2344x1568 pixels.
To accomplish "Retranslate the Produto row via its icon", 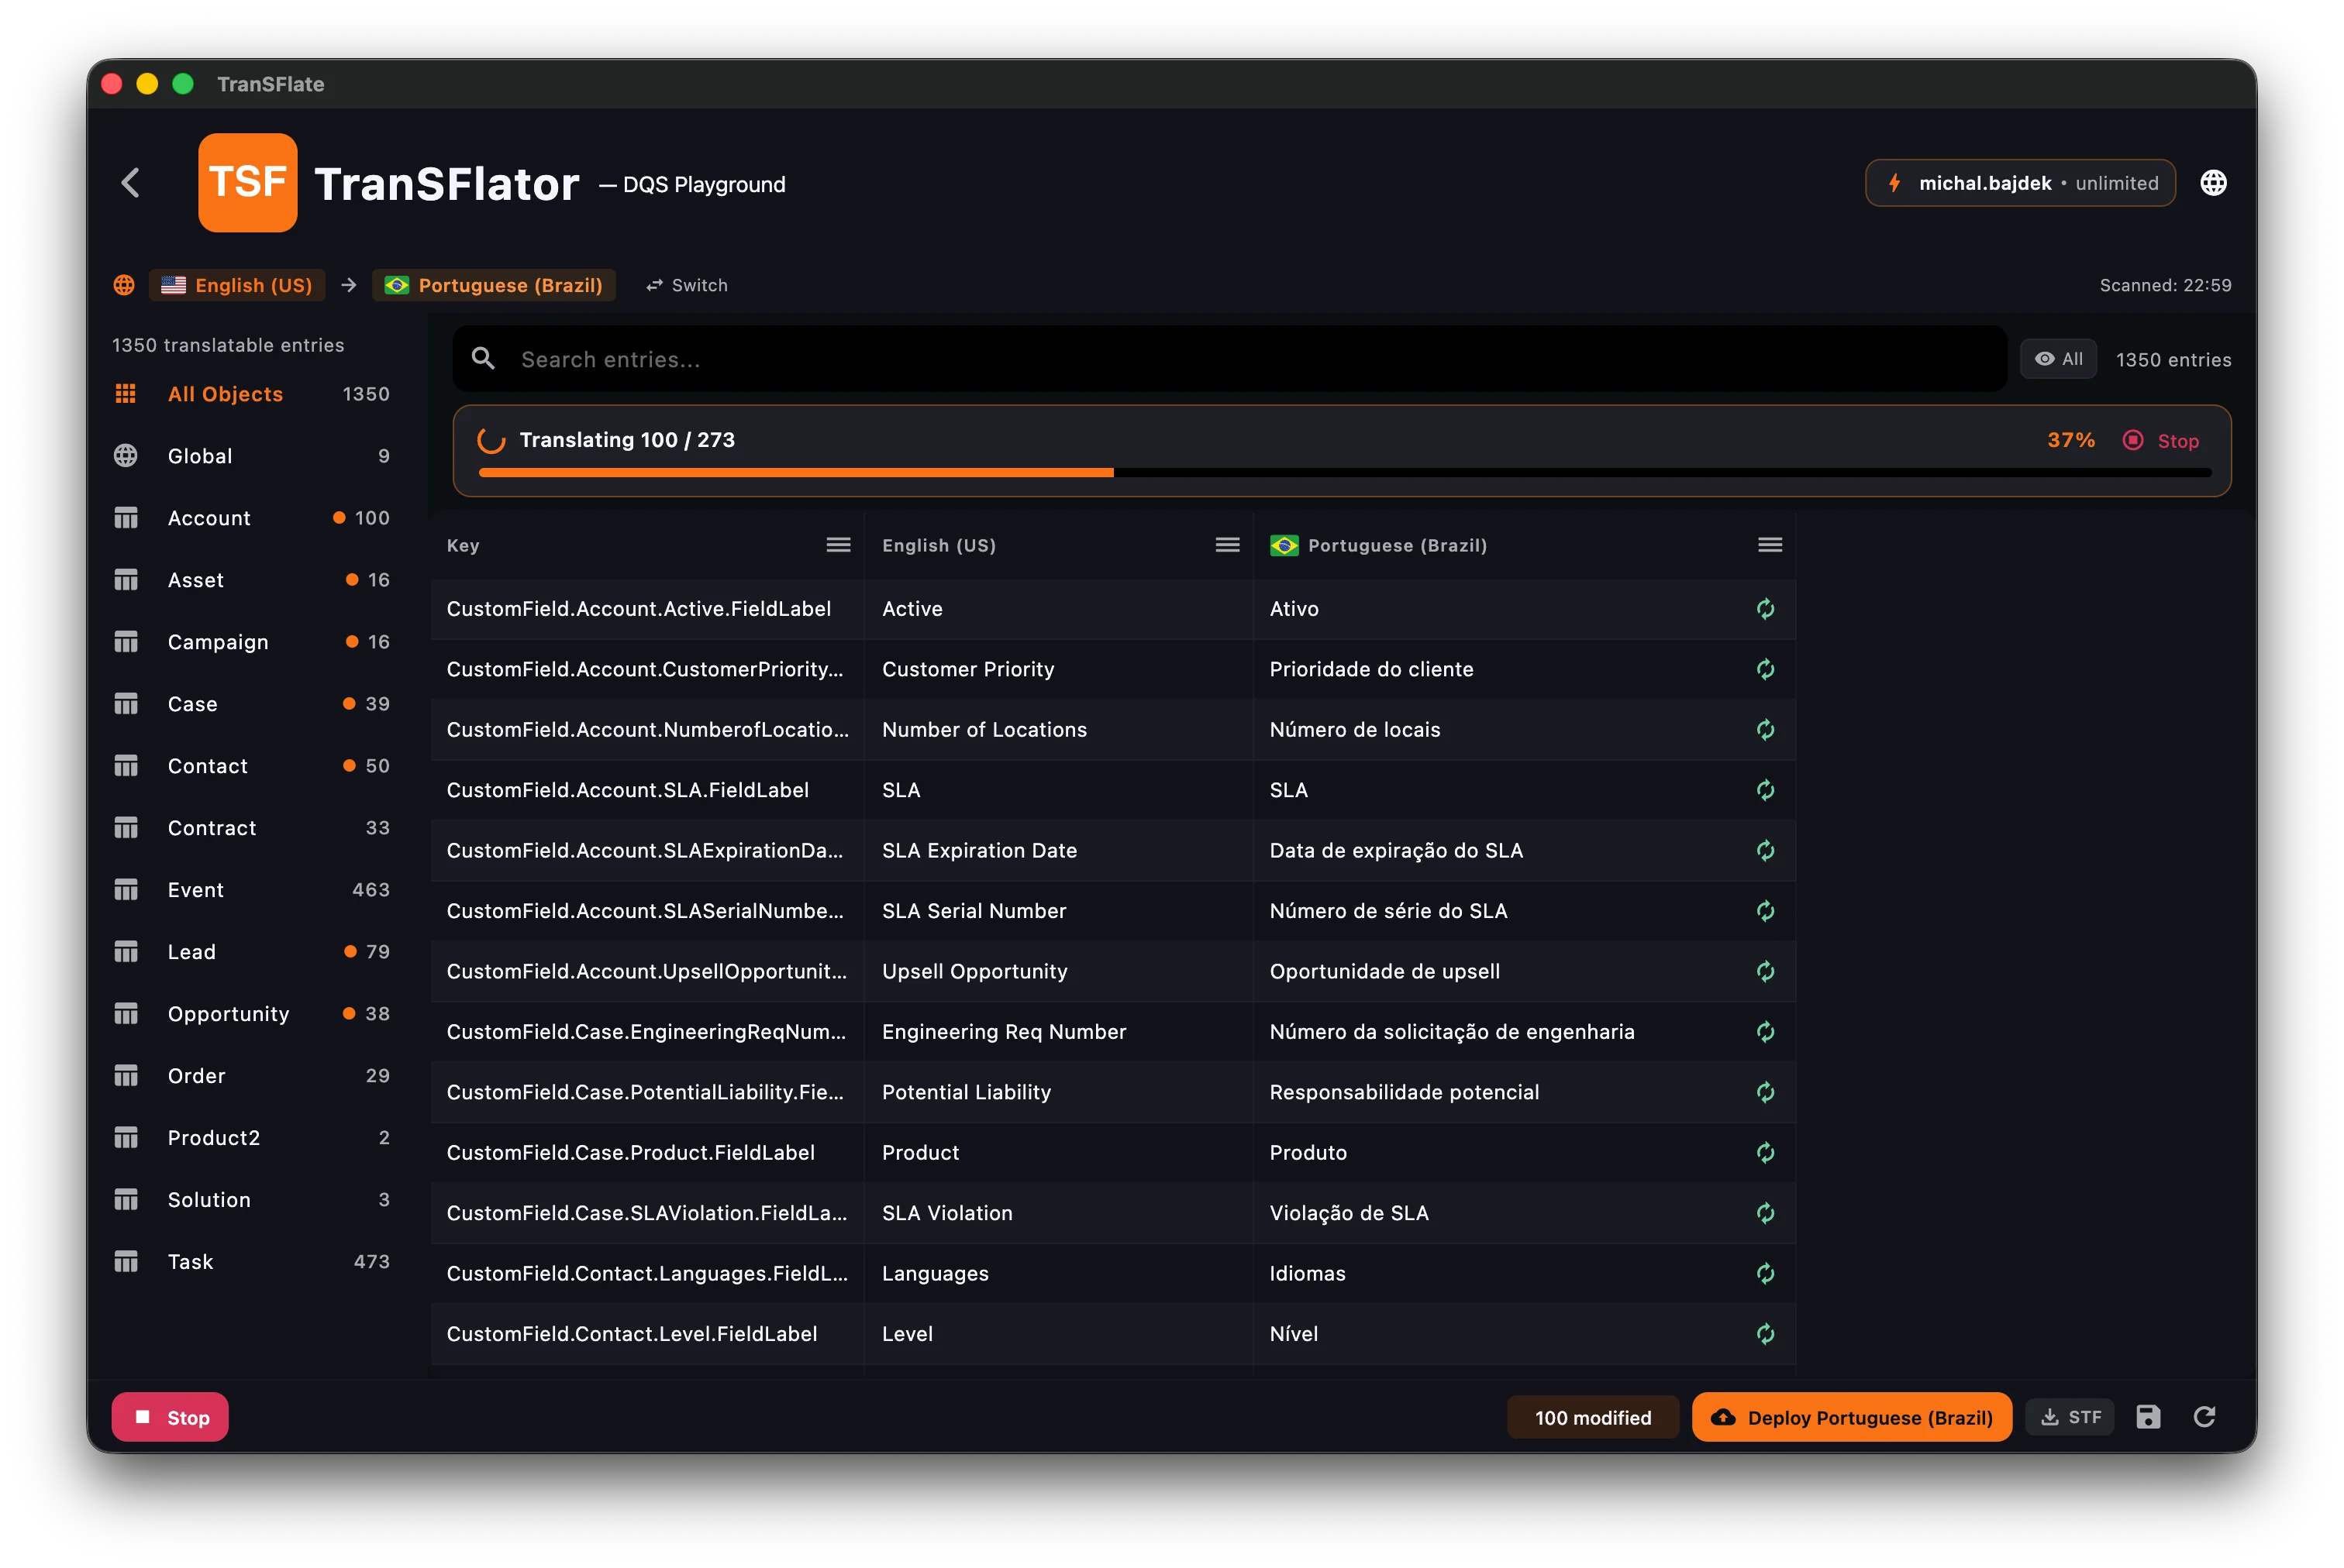I will [1765, 1153].
